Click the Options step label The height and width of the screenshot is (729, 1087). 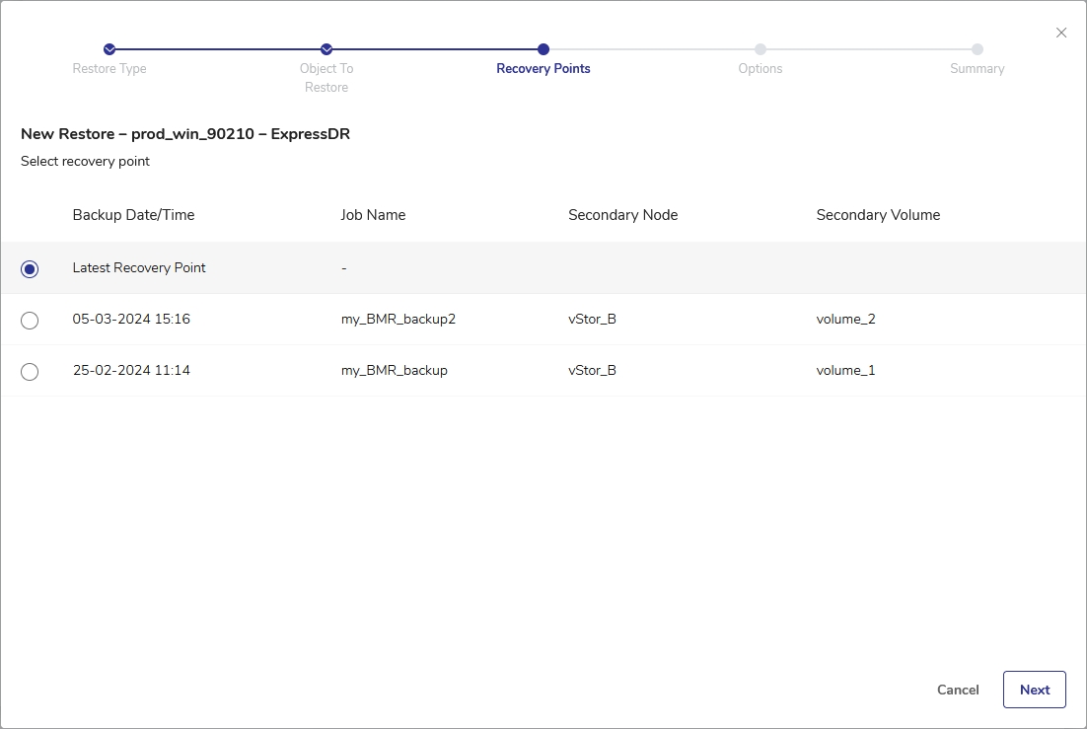click(761, 69)
